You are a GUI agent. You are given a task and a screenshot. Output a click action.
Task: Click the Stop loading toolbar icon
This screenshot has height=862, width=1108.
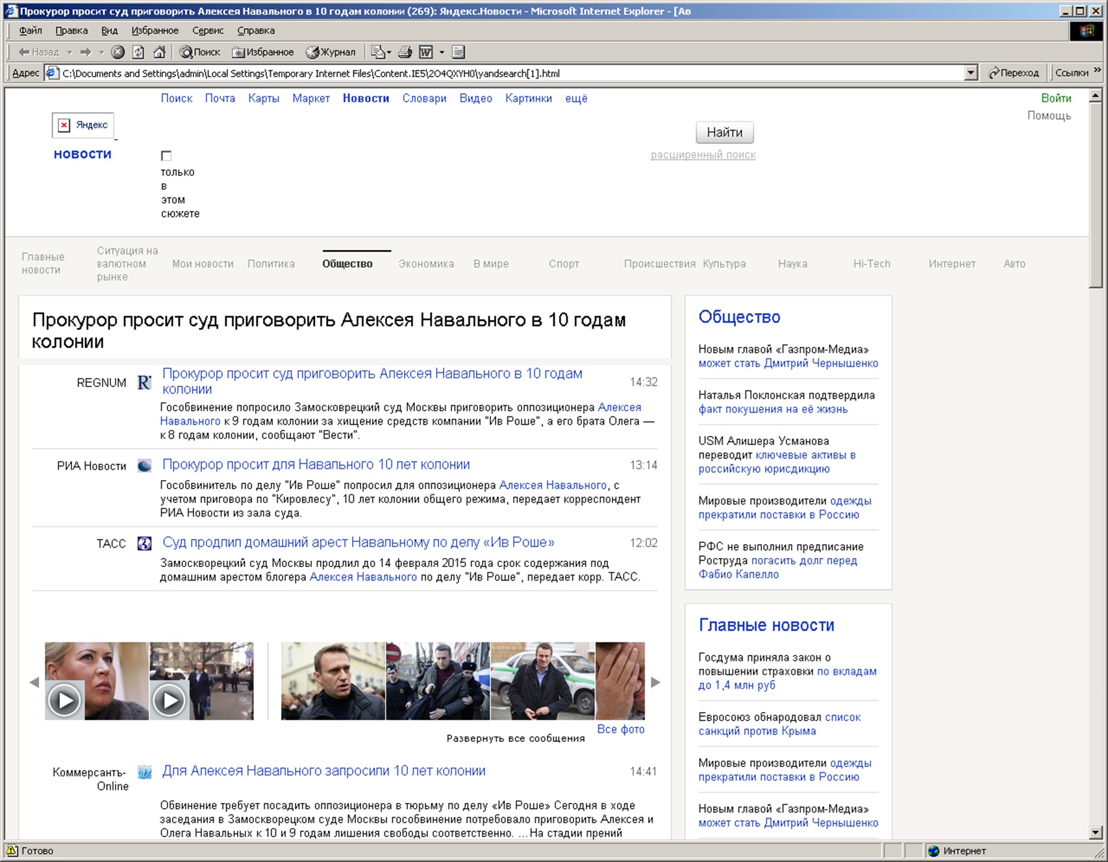[118, 52]
